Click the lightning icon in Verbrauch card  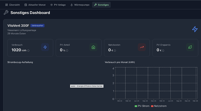45,47
